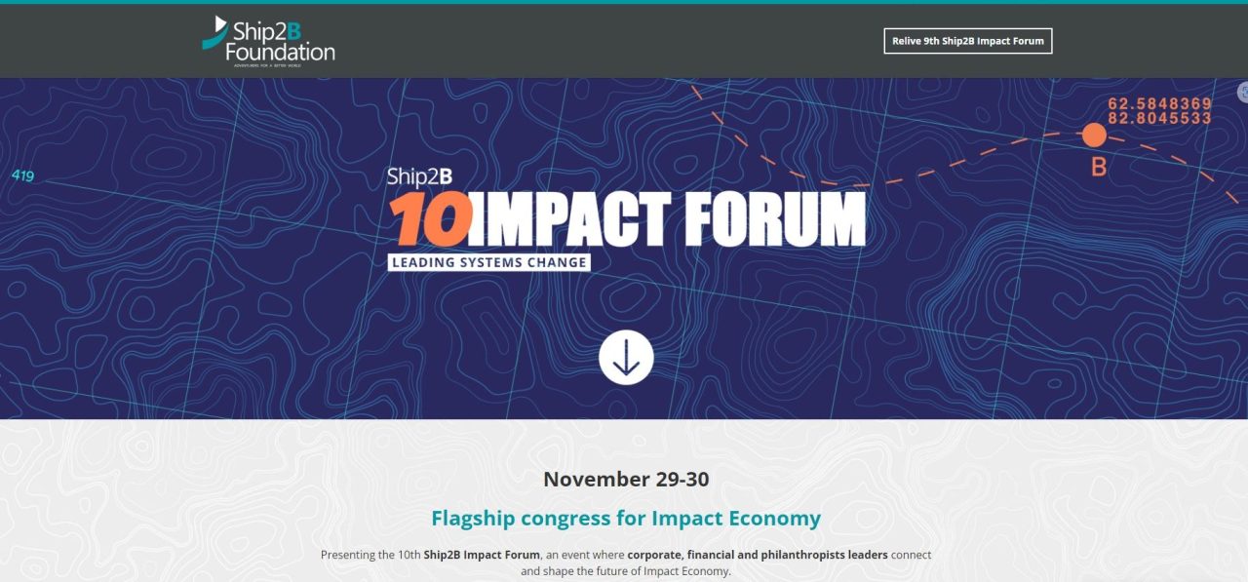Click the IMPACT FORUM title text
The width and height of the screenshot is (1248, 582).
(666, 219)
